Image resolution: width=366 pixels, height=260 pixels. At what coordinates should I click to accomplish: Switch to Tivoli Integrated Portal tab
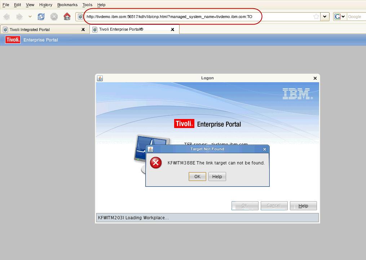tap(30, 30)
